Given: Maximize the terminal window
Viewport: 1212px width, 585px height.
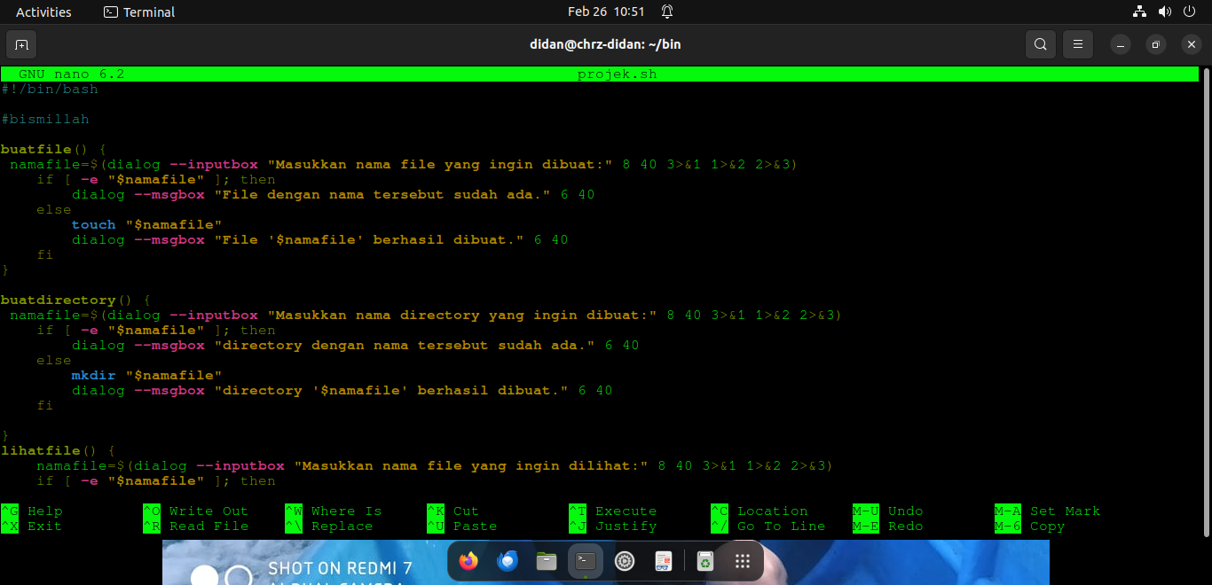Looking at the screenshot, I should (x=1156, y=44).
